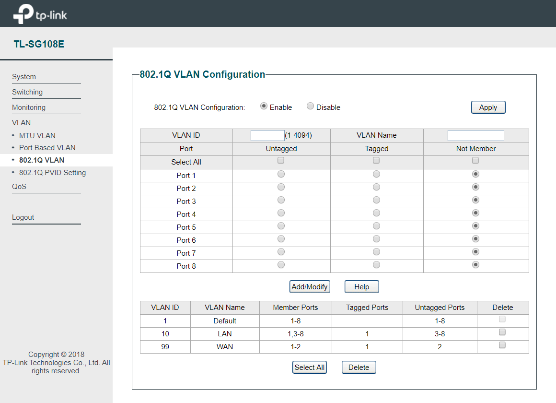Check Delete box for VLAN 99 WAN

[502, 345]
